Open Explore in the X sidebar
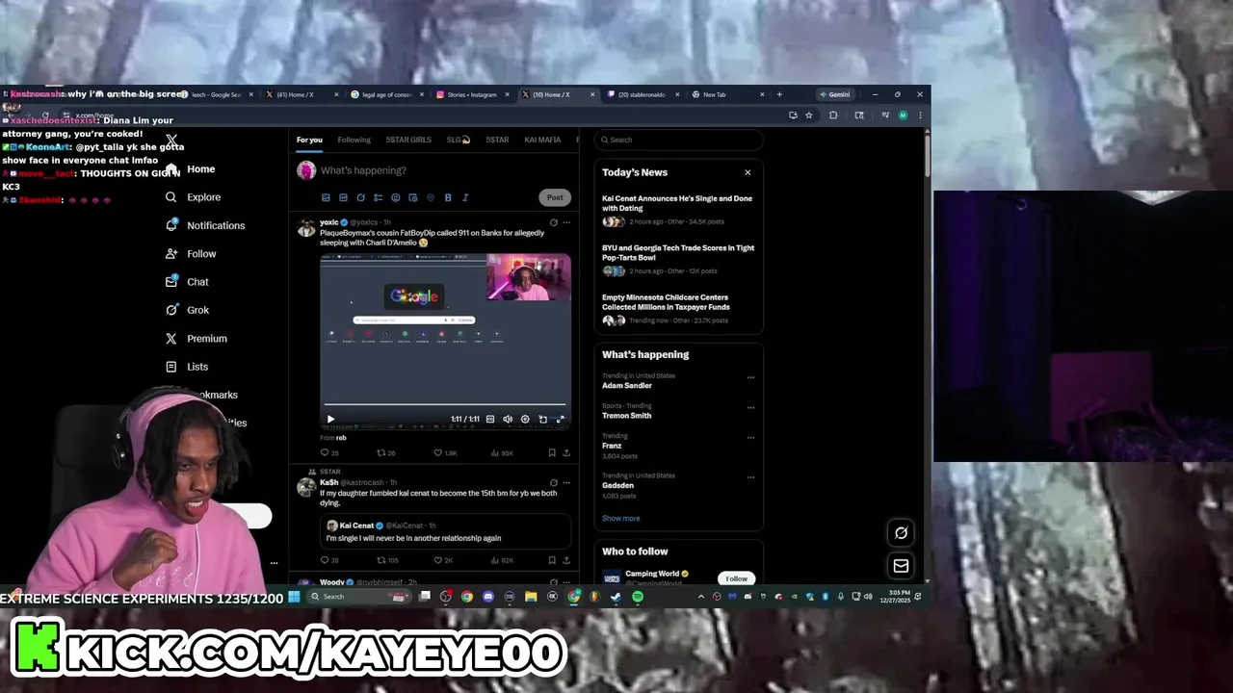The width and height of the screenshot is (1233, 693). point(193,197)
